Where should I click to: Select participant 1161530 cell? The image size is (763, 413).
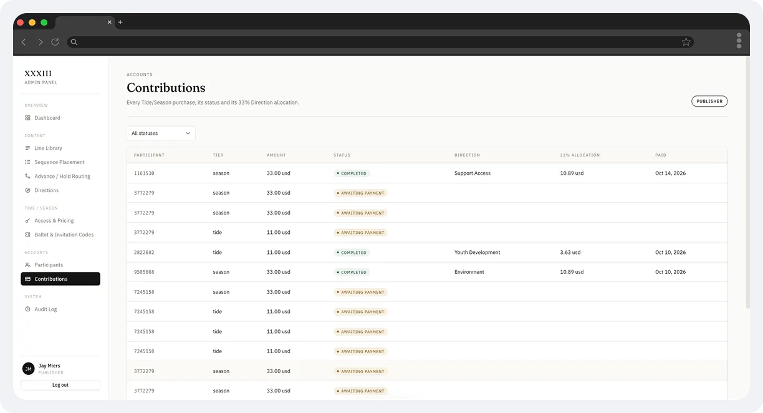tap(144, 173)
